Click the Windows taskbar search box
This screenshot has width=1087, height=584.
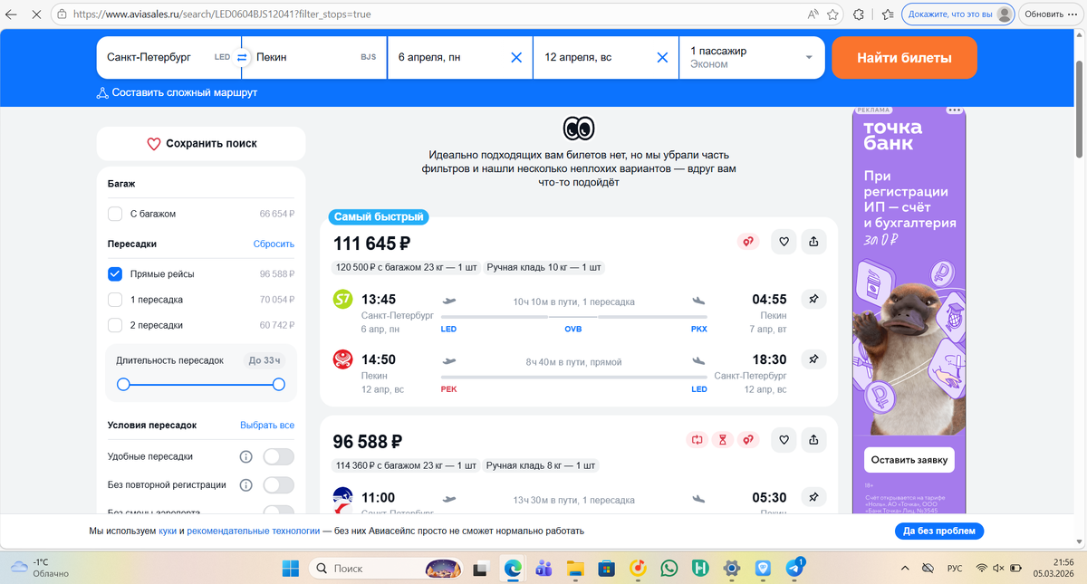pyautogui.click(x=386, y=568)
